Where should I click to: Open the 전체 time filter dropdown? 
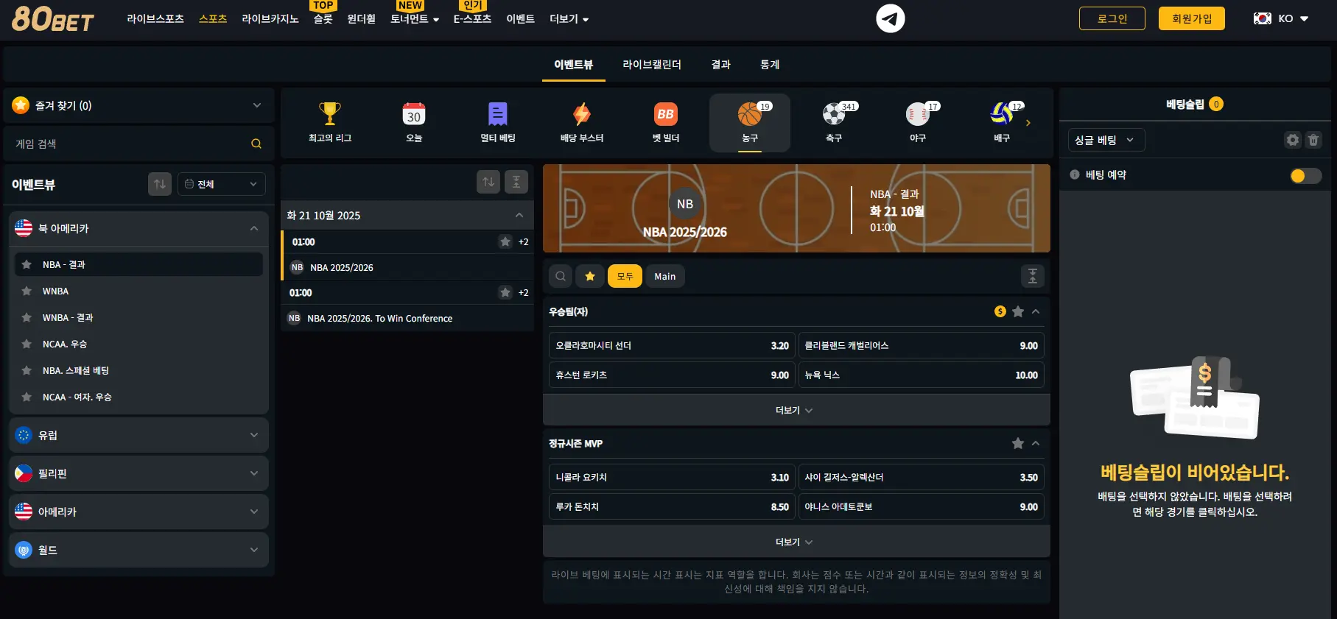(x=221, y=184)
